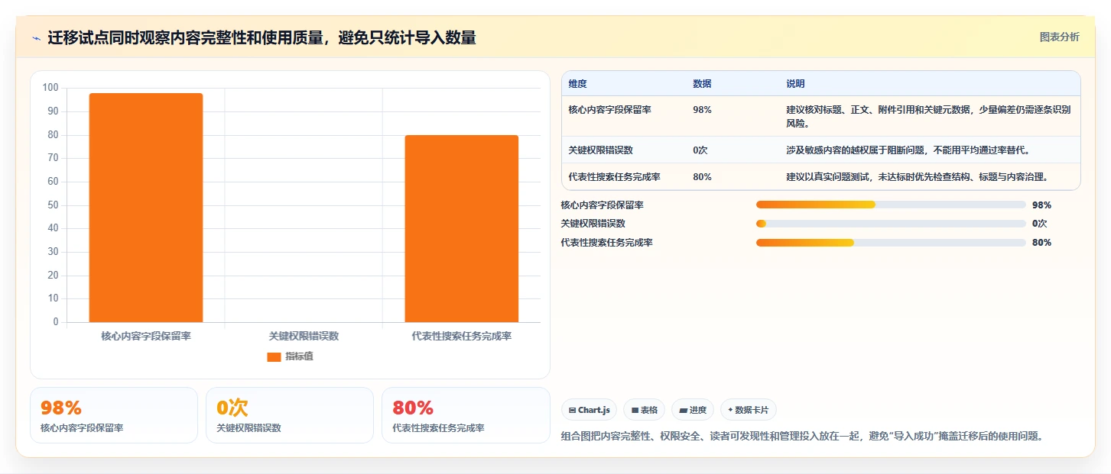Click the 代表性搜索任务完成率 progress bar
Image resolution: width=1111 pixels, height=474 pixels.
(891, 243)
